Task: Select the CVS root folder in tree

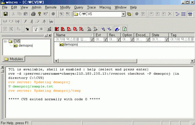Action: click(x=17, y=41)
